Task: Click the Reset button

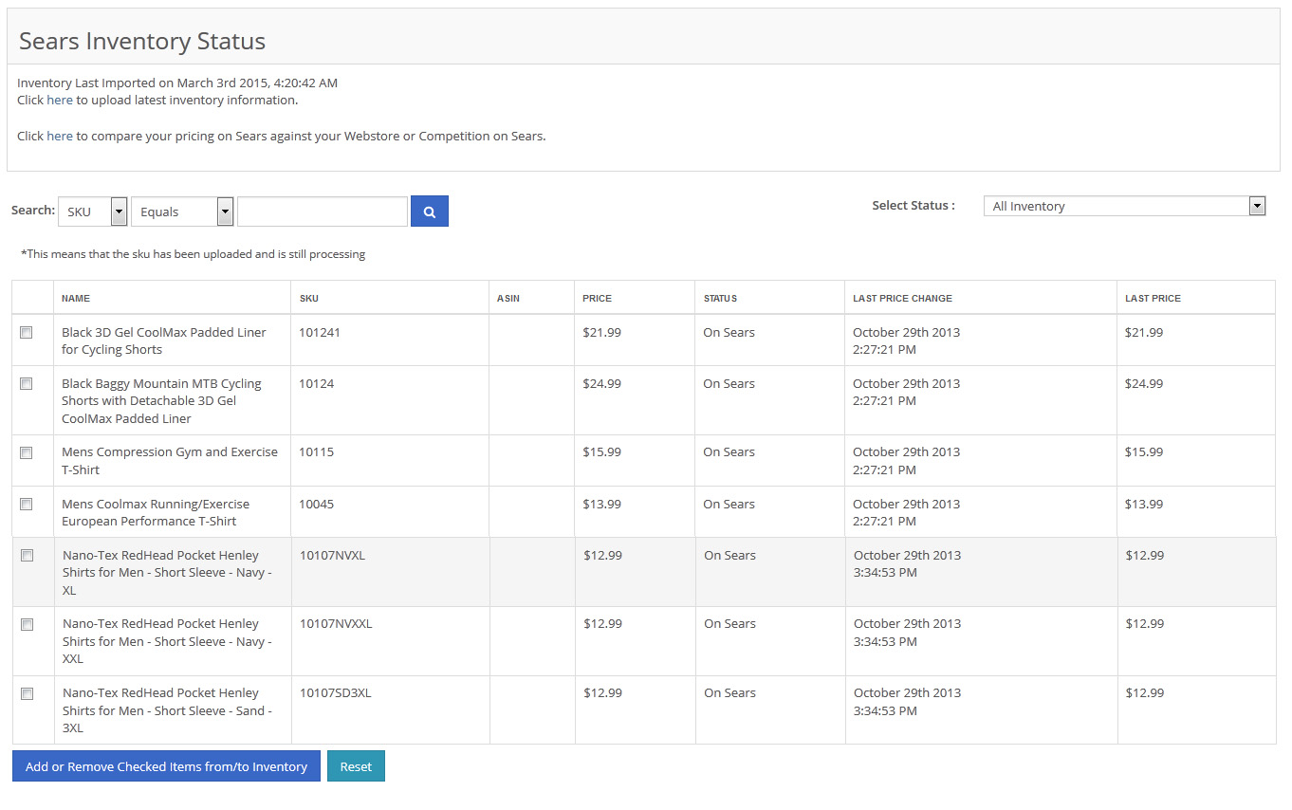Action: pyautogui.click(x=356, y=766)
